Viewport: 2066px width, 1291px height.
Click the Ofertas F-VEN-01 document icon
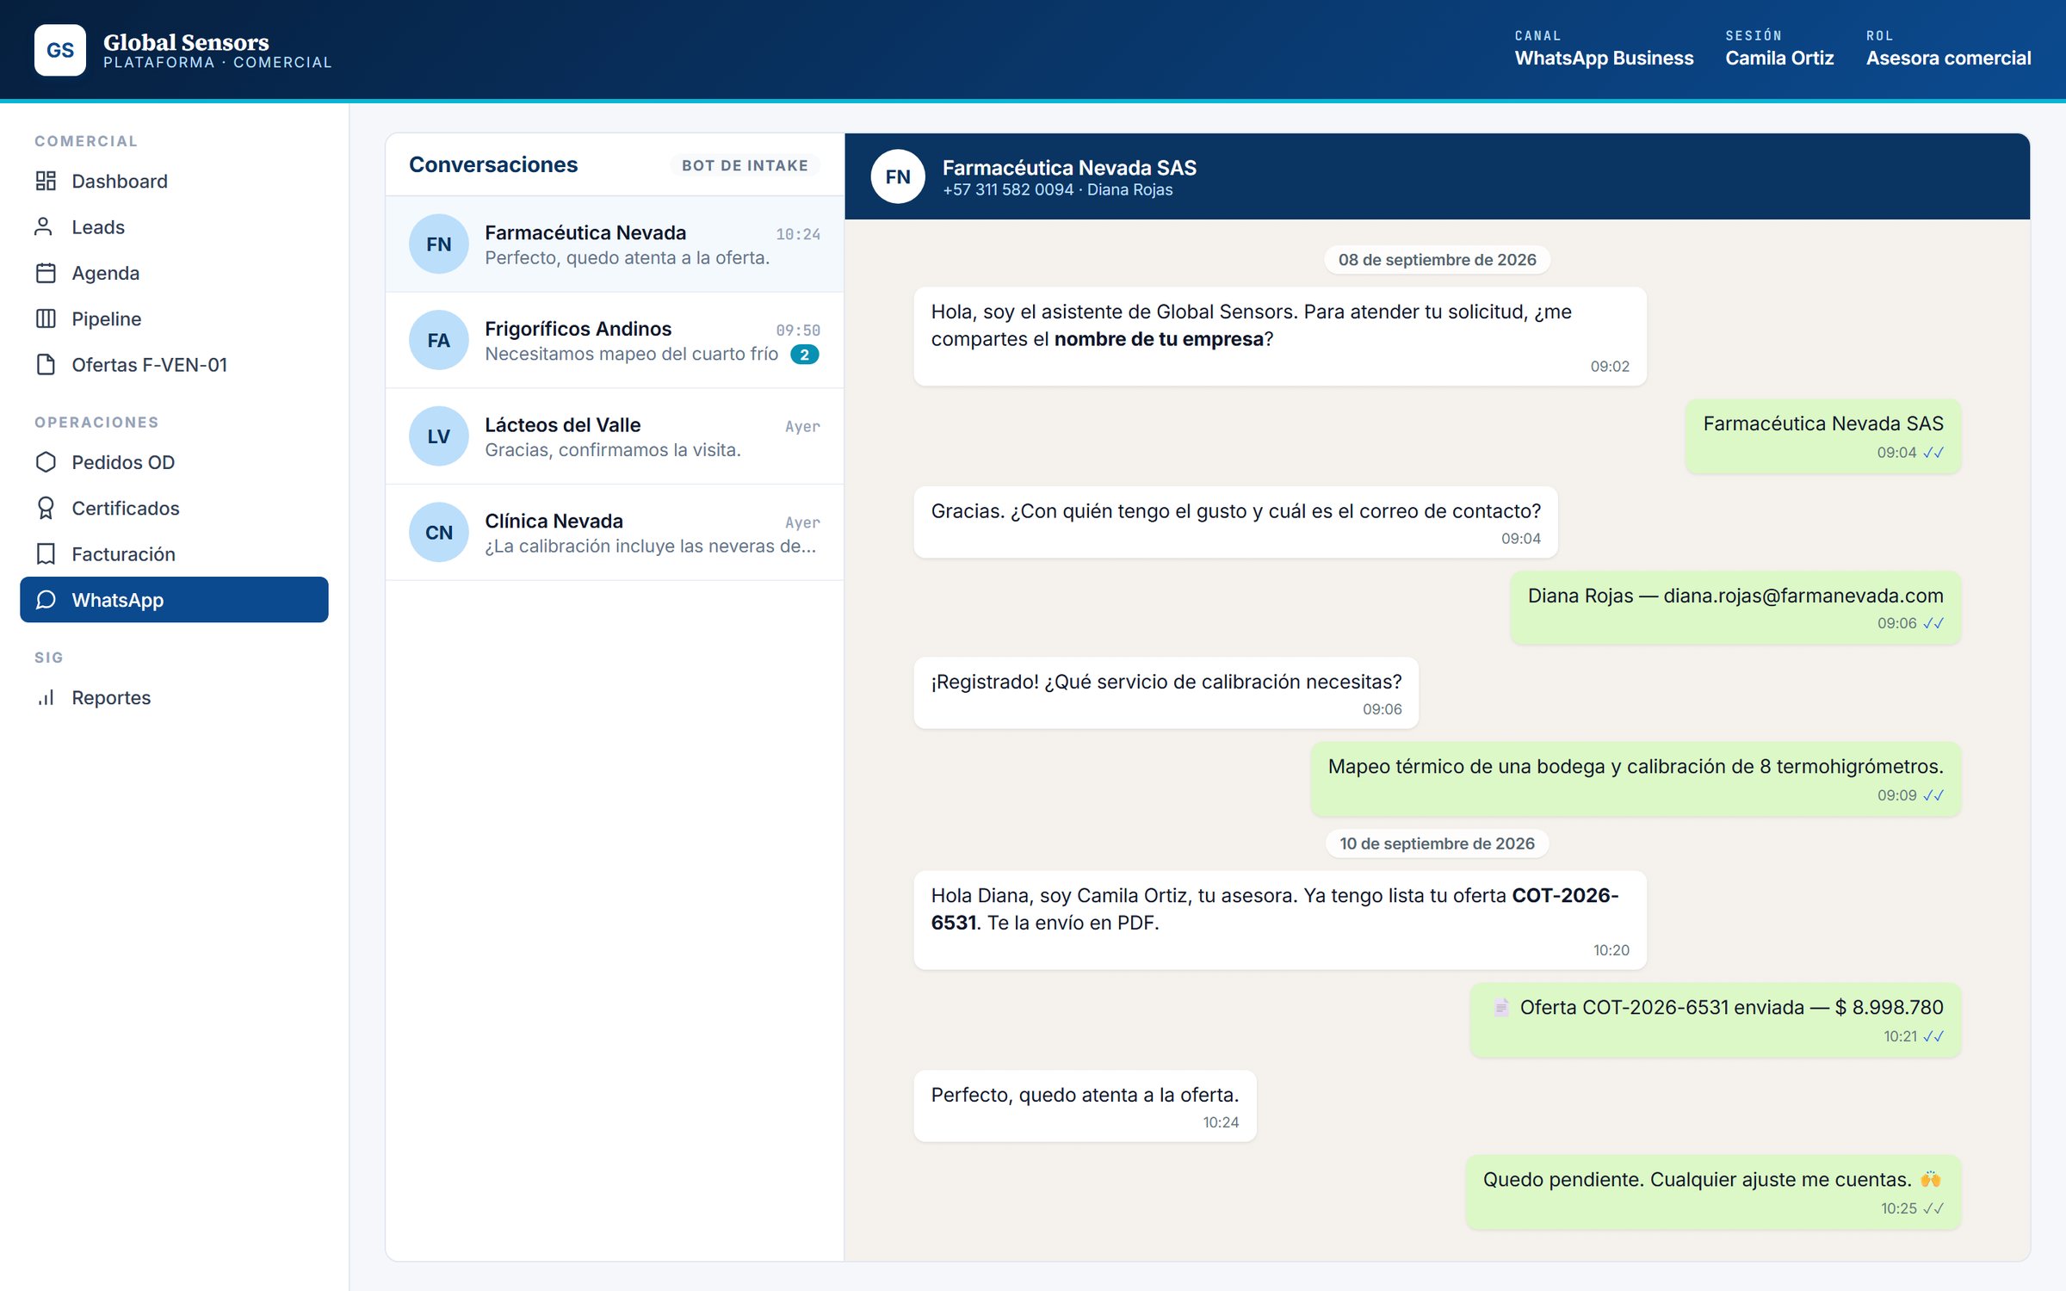[x=46, y=364]
